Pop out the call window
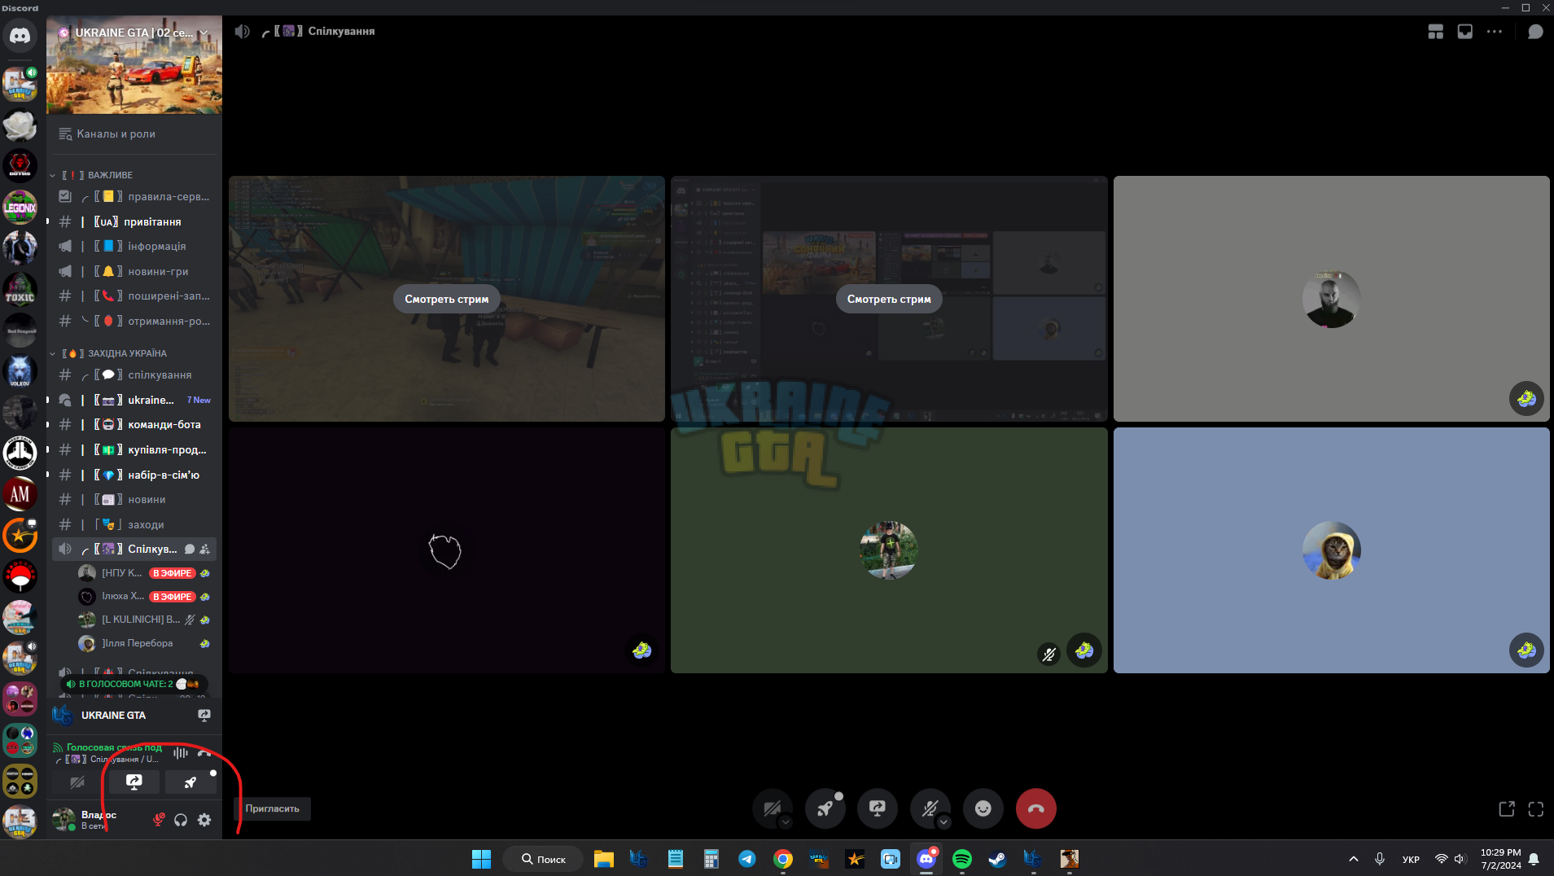The image size is (1554, 876). (1507, 808)
